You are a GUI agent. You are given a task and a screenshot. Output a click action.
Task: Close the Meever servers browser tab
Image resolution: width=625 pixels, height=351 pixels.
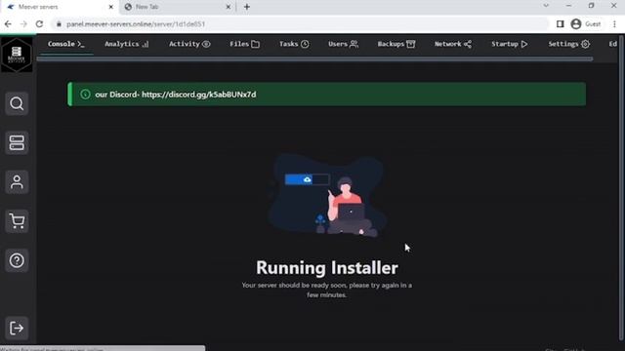(111, 7)
